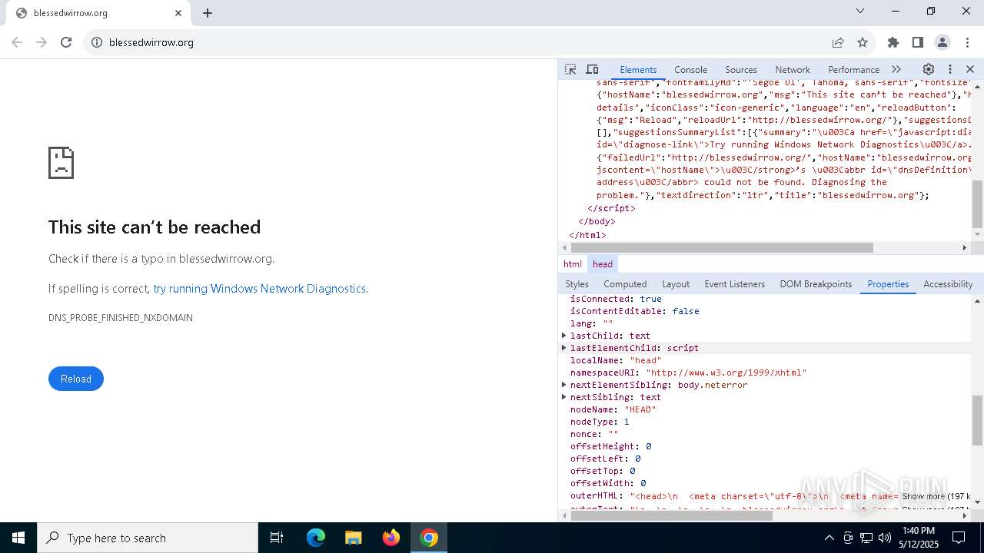Open Chrome main menu

click(967, 42)
